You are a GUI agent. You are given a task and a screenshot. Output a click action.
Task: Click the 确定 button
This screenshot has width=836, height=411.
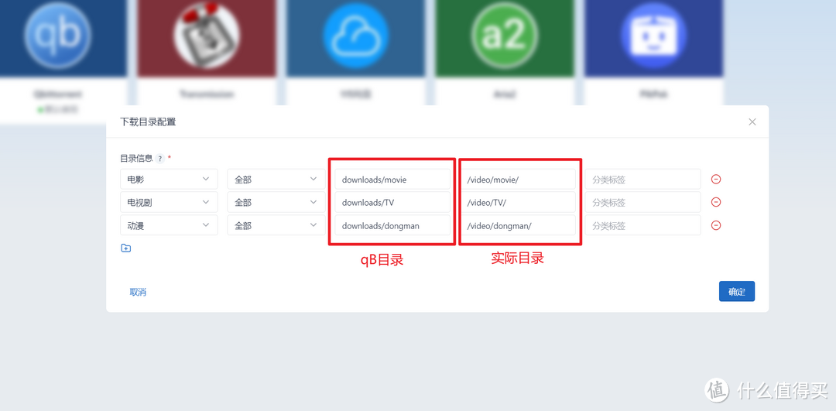pyautogui.click(x=737, y=291)
